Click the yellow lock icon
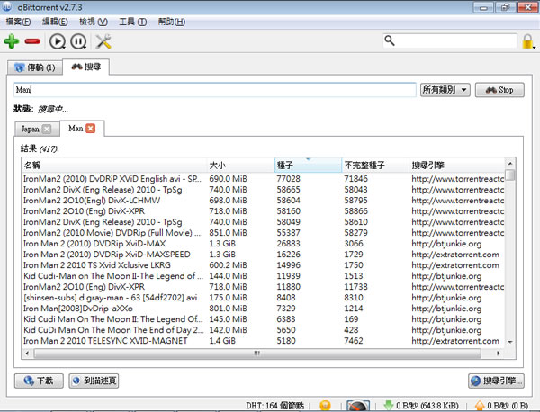Viewport: 540px width, 412px height. tap(528, 40)
